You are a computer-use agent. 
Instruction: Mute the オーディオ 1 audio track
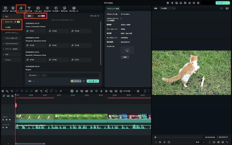6,127
